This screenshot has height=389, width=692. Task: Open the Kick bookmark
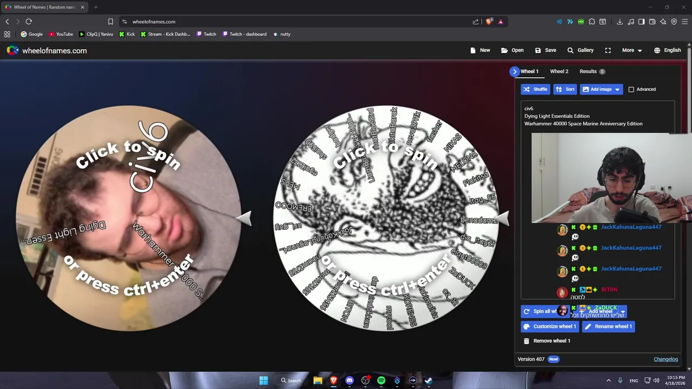click(127, 34)
